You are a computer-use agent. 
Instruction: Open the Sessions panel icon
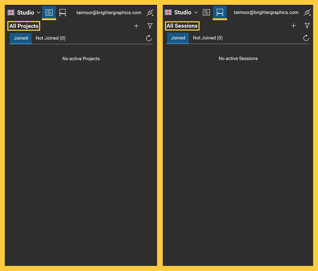coord(220,12)
